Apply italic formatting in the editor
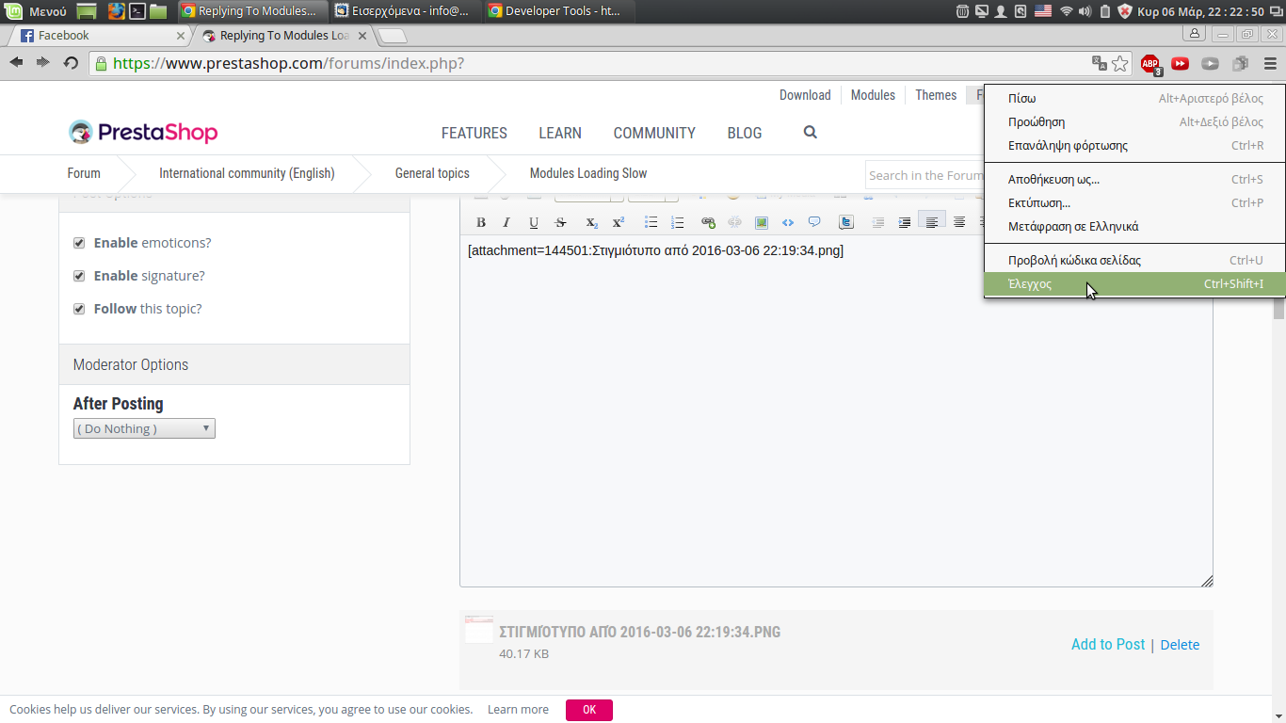The height and width of the screenshot is (723, 1286). tap(506, 222)
